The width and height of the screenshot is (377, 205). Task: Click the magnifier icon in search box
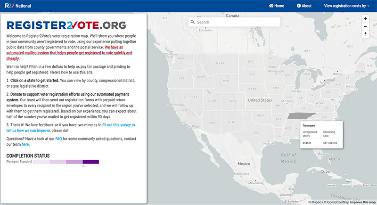192,22
